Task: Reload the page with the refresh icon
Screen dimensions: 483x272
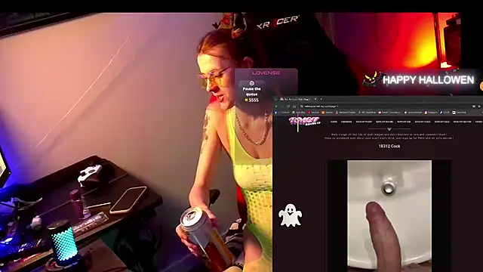Action: click(288, 107)
